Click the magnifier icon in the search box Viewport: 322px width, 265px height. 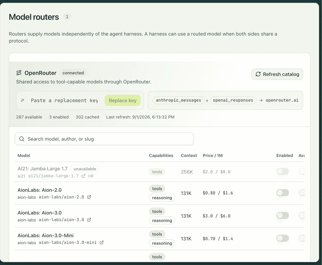click(x=22, y=139)
